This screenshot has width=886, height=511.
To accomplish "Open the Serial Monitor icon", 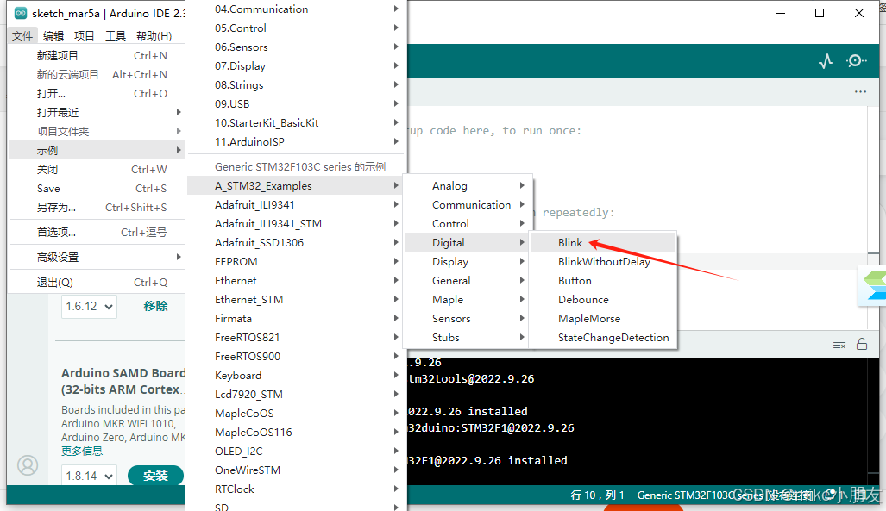I will (x=856, y=61).
